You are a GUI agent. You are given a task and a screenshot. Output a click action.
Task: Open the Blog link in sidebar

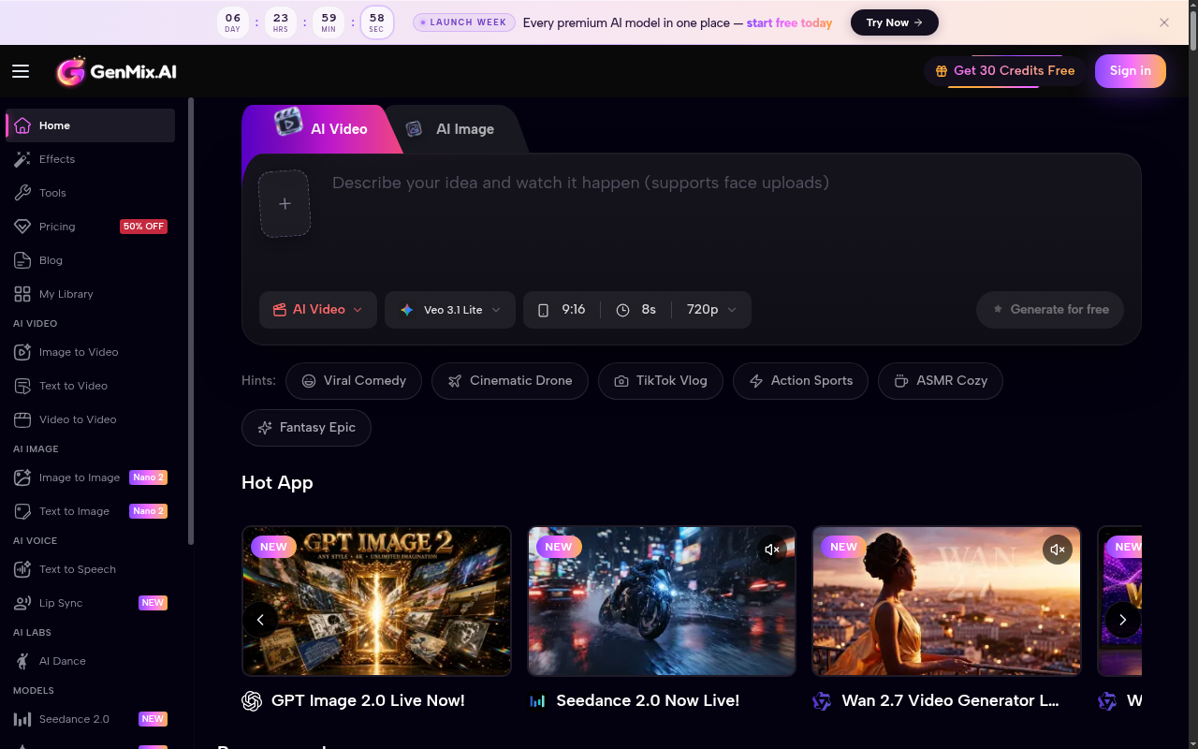pyautogui.click(x=90, y=260)
